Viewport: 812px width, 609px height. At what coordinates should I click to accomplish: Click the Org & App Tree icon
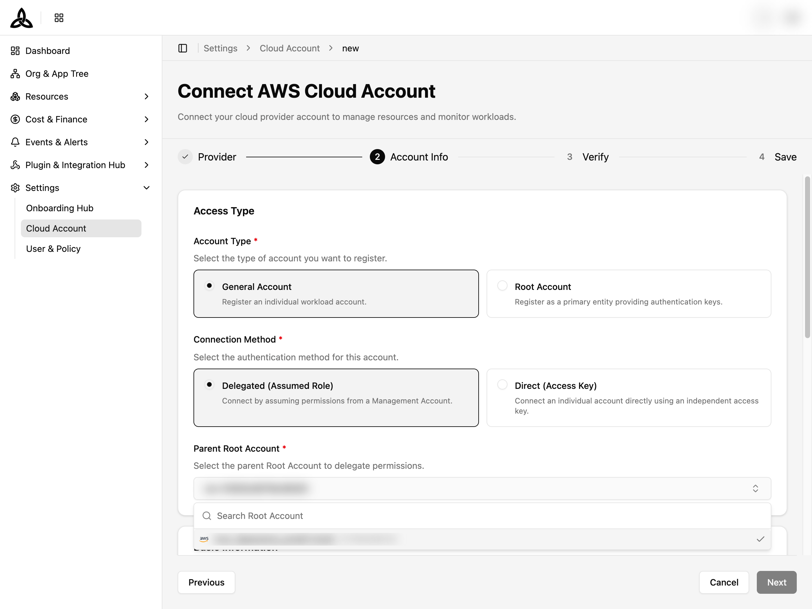pyautogui.click(x=15, y=73)
